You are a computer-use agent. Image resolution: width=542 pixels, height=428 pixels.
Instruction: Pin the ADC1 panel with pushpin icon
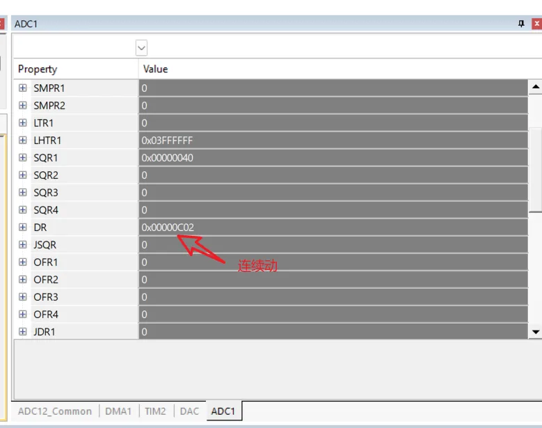point(521,24)
